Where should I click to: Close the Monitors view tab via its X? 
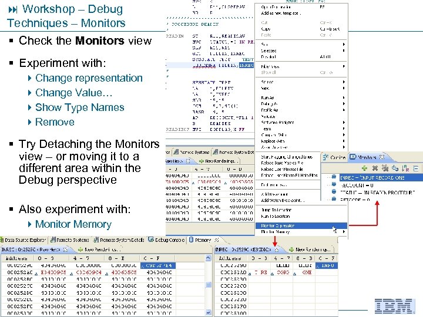click(x=382, y=157)
